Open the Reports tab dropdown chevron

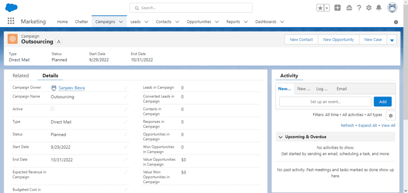245,22
